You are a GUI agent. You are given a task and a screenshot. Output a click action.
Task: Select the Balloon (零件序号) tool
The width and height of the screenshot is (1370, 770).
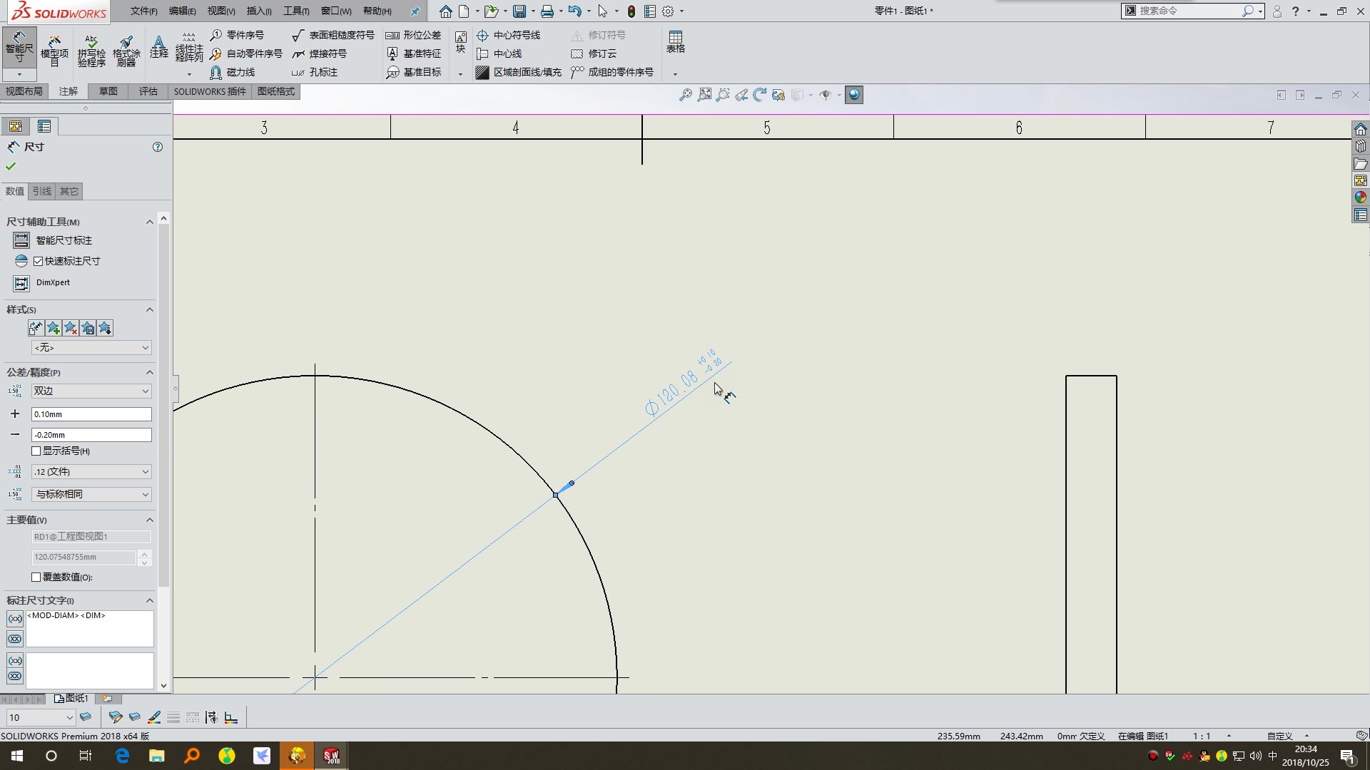click(238, 35)
